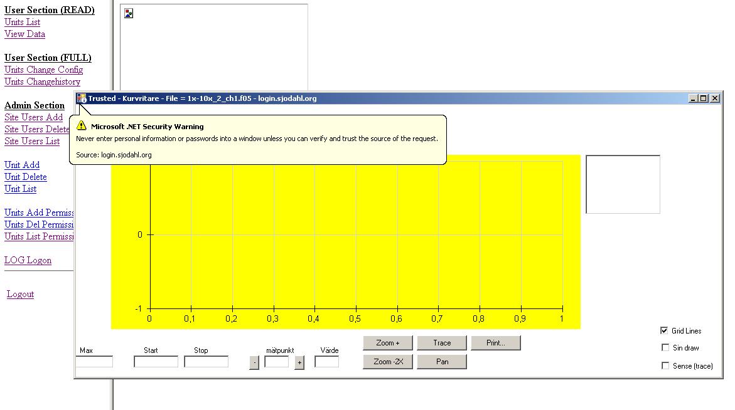Click the Pan button
This screenshot has height=410, width=735.
[x=441, y=362]
